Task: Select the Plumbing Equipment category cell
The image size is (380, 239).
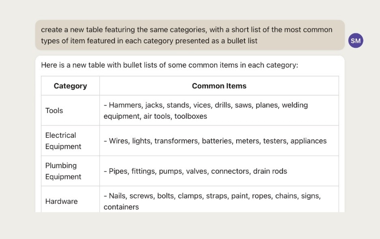Action: click(x=70, y=171)
